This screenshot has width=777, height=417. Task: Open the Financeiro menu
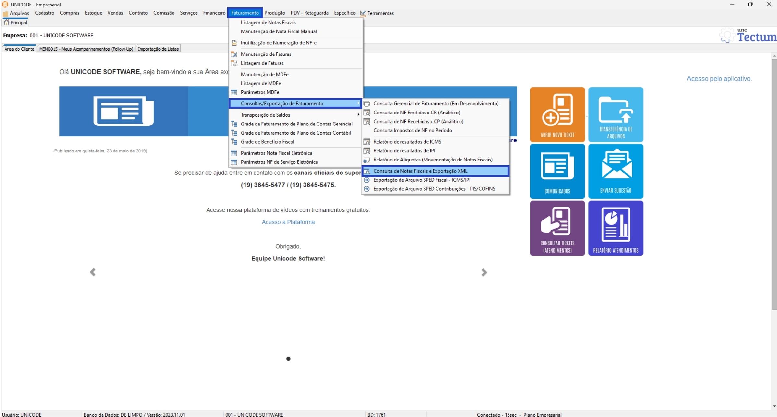(x=214, y=13)
